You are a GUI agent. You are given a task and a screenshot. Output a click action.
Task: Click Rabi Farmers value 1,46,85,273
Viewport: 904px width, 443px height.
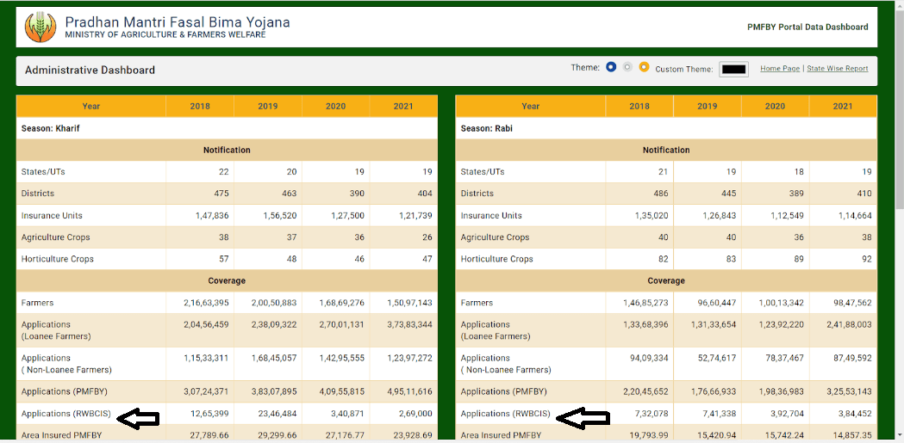(645, 303)
